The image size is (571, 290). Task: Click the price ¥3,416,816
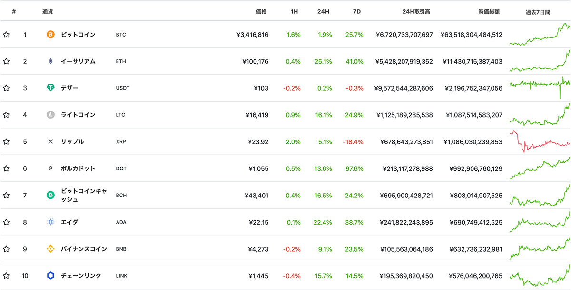click(252, 35)
